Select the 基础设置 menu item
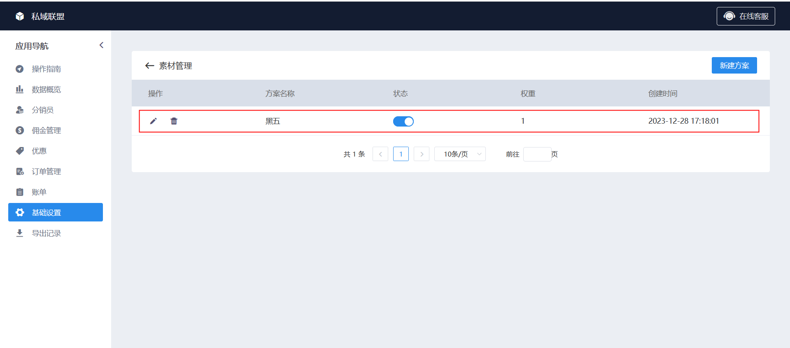790x348 pixels. pos(56,212)
